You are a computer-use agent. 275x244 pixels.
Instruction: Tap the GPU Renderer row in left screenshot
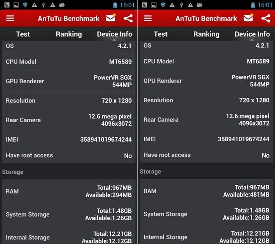(x=69, y=81)
